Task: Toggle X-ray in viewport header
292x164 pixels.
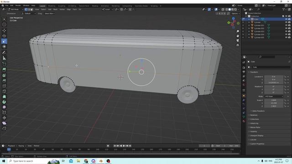Action: [x=223, y=9]
